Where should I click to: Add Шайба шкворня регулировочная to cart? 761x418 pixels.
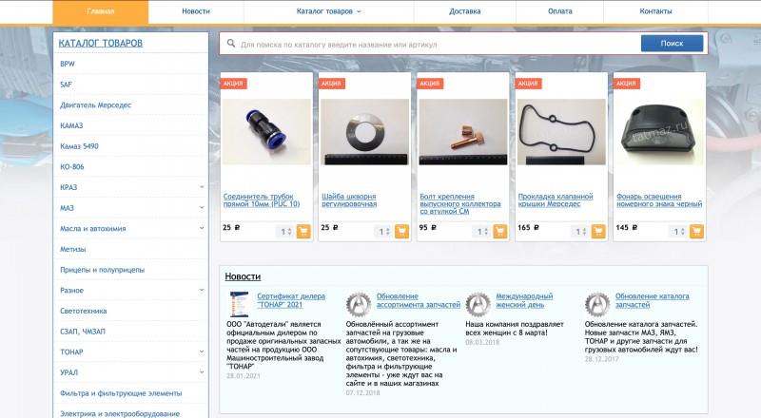coord(401,232)
